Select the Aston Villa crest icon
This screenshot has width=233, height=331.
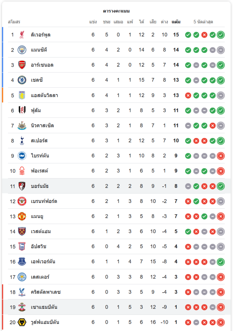(22, 95)
